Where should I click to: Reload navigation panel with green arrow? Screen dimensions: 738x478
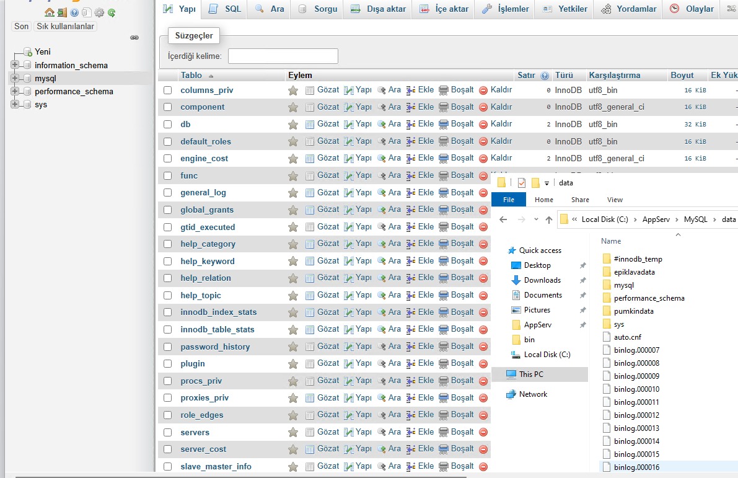point(112,13)
